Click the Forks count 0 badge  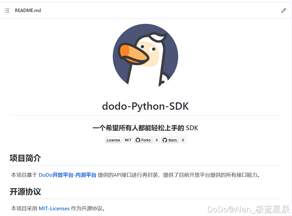coord(157,140)
